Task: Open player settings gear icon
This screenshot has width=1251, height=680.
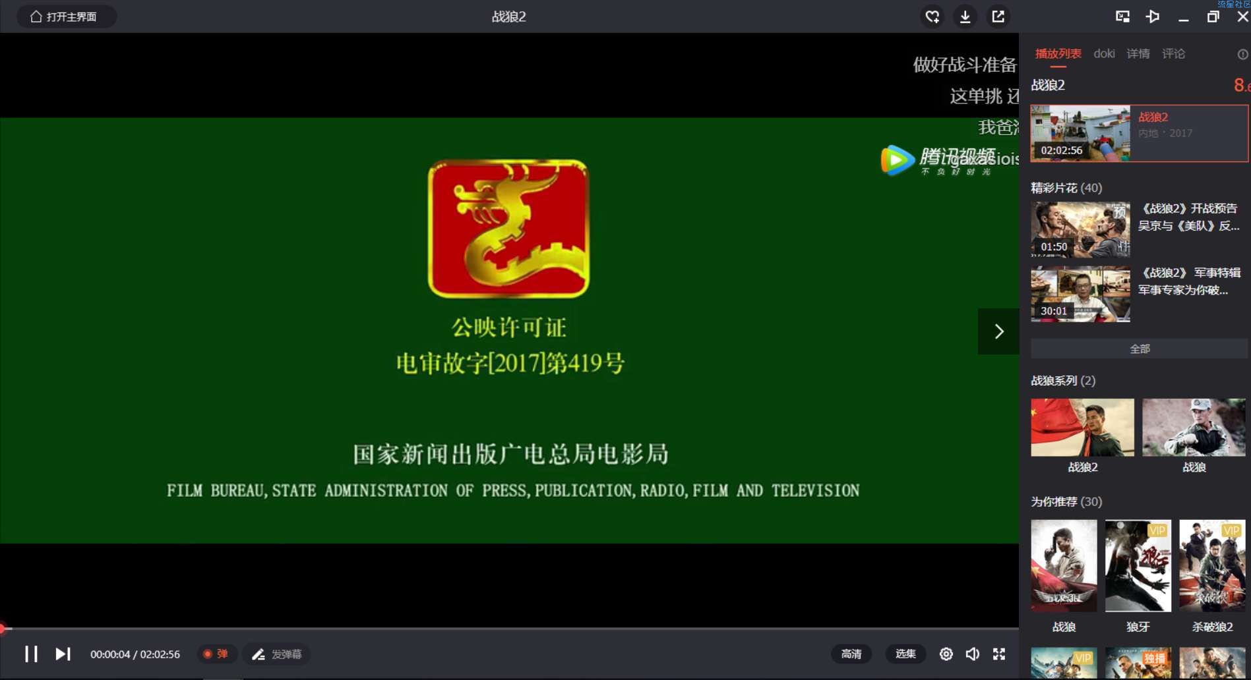Action: (946, 654)
